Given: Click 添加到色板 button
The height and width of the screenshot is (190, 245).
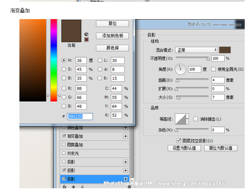Looking at the screenshot, I should pos(112,36).
